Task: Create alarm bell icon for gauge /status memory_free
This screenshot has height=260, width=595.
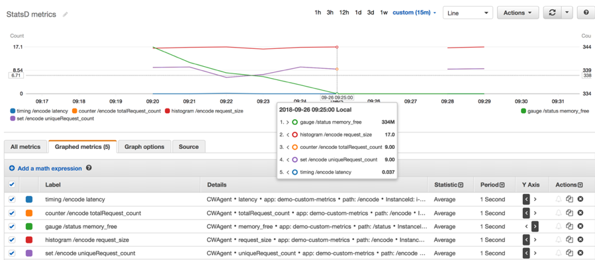Action: (x=558, y=226)
